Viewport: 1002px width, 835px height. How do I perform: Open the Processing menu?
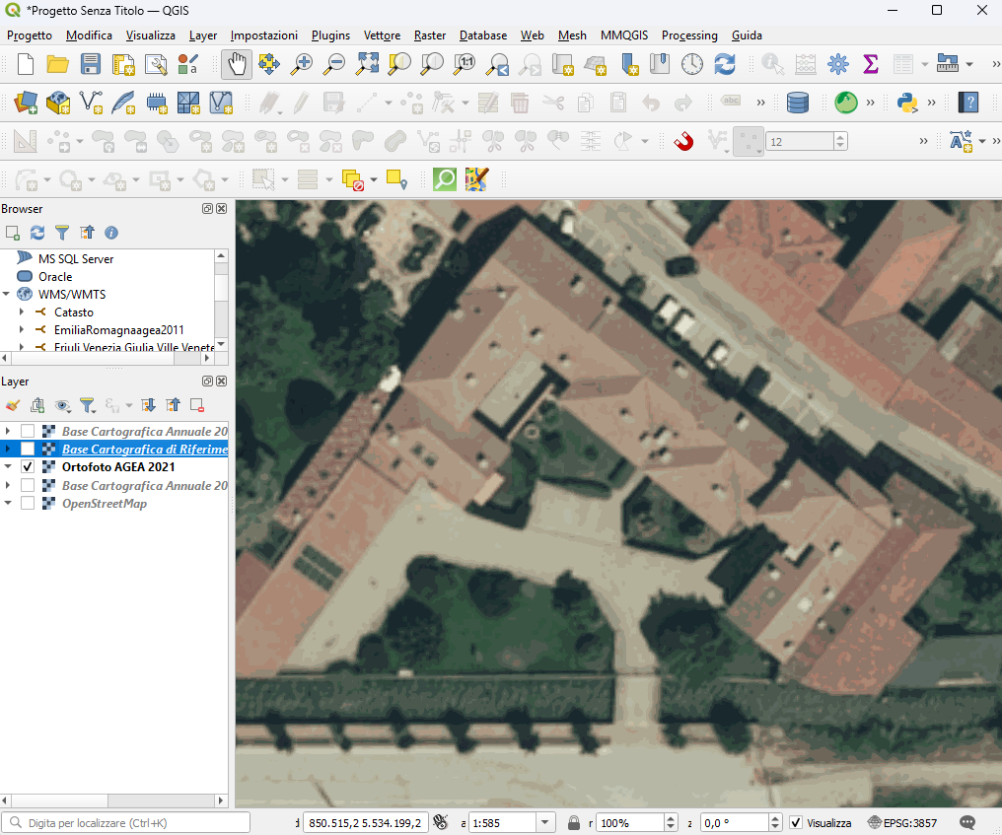click(689, 35)
